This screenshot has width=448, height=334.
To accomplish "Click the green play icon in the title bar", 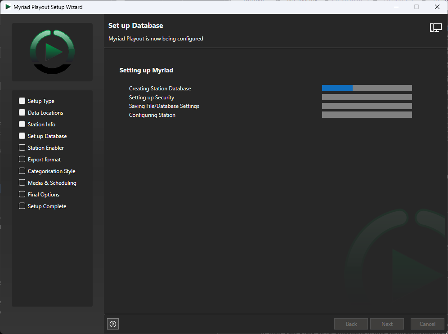I will [x=8, y=7].
